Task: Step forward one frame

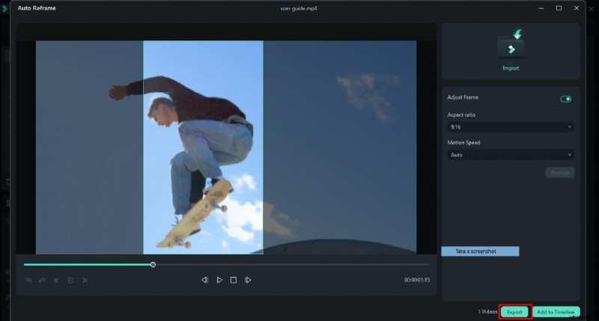Action: click(248, 280)
